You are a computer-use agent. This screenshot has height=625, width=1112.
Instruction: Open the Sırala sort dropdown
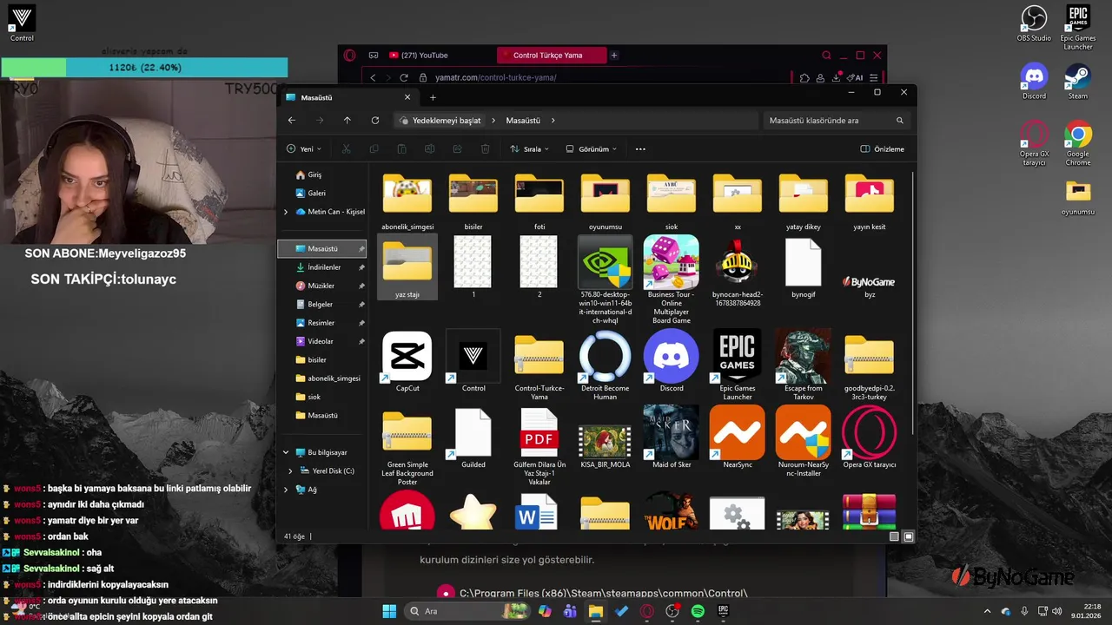(x=529, y=149)
